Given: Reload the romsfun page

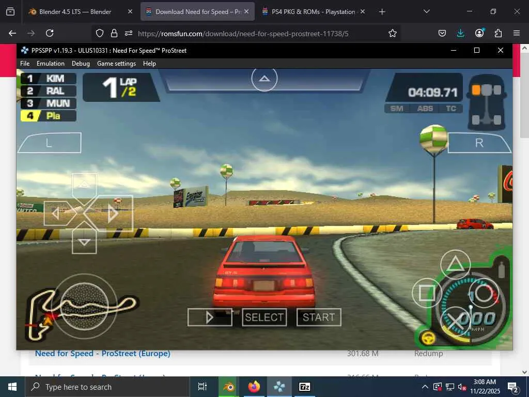Looking at the screenshot, I should pos(50,33).
